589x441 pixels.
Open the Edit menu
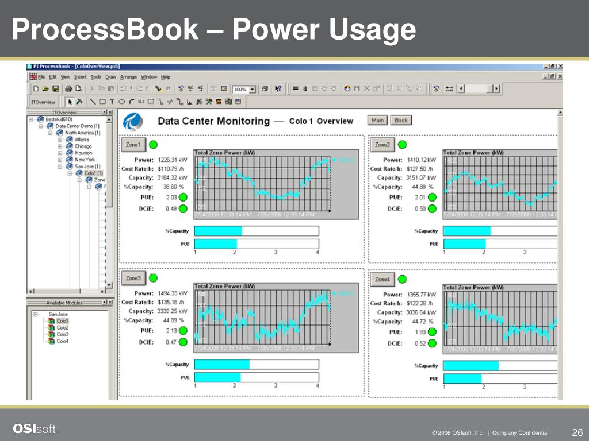pyautogui.click(x=52, y=77)
